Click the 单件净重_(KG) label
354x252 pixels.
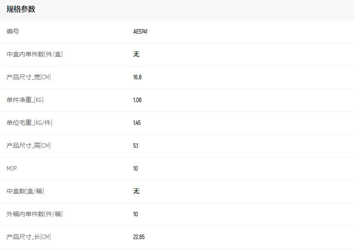pyautogui.click(x=25, y=100)
